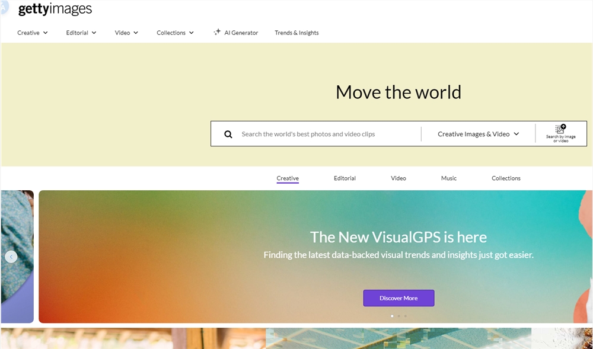
Task: Select the Collections tab below search
Action: click(x=506, y=178)
